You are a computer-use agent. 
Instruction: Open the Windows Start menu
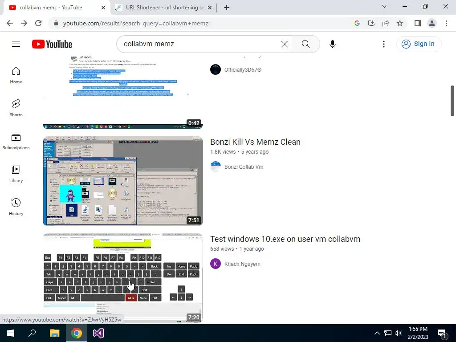click(x=11, y=333)
